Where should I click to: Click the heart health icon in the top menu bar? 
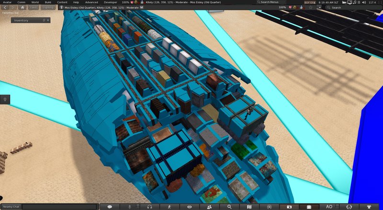pos(132,2)
